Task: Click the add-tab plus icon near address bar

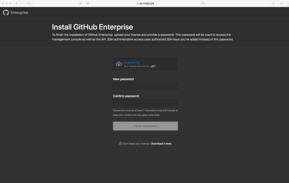Action: pyautogui.click(x=88, y=3)
